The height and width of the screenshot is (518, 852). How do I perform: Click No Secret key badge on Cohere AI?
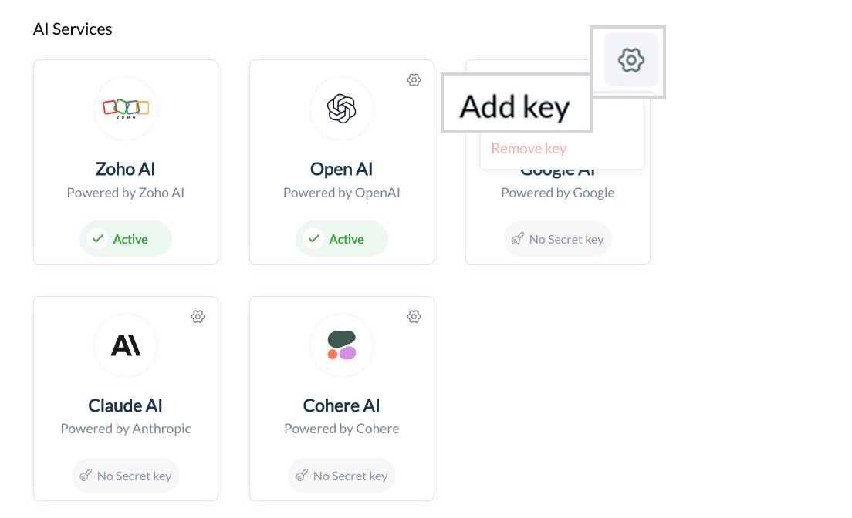click(x=342, y=476)
